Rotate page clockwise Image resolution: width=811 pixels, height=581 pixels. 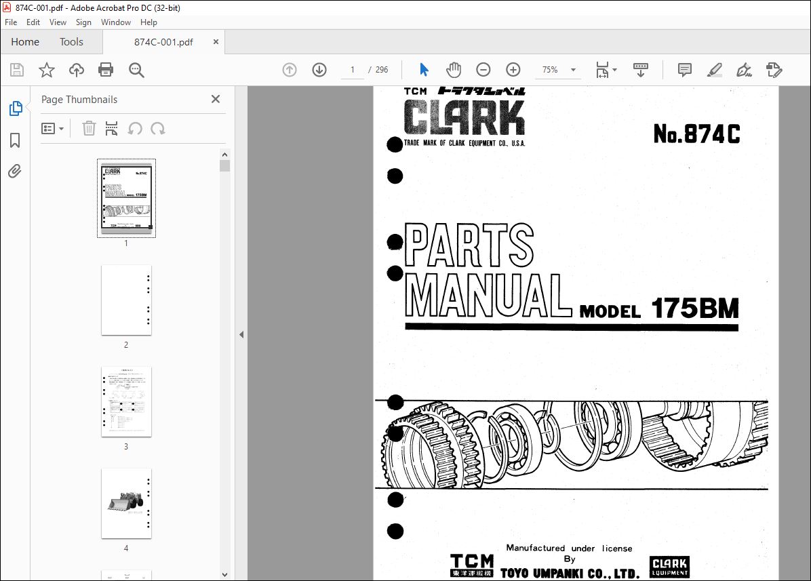[x=158, y=128]
